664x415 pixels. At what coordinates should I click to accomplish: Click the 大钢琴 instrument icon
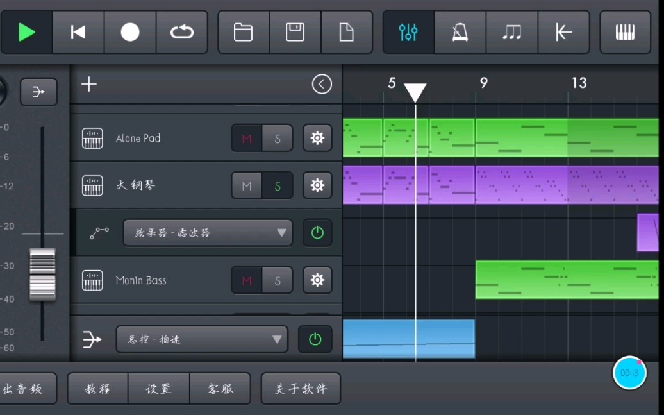[x=92, y=185]
